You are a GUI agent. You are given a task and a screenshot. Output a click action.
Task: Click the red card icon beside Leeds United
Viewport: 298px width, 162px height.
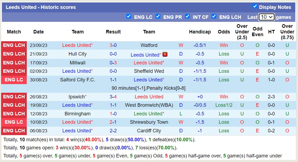164,54
